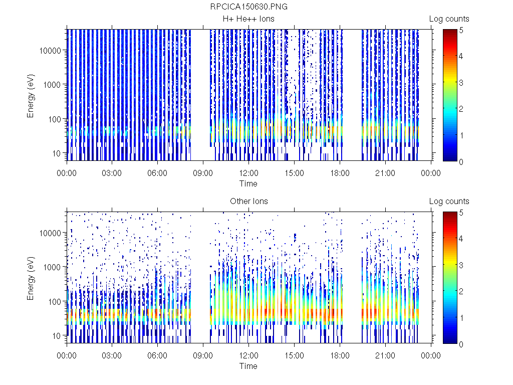
Task: Click the Energy (eV) label of top plot
Action: tap(31, 95)
